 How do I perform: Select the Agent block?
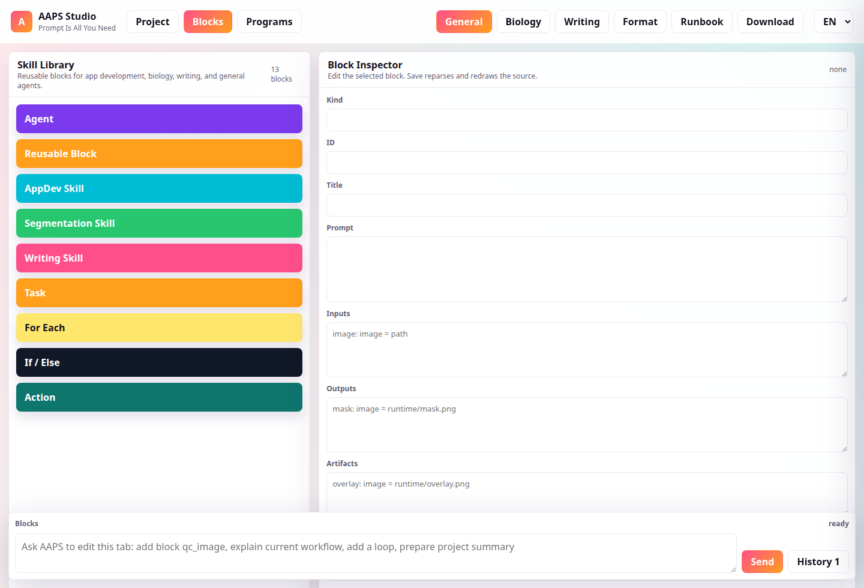point(159,119)
